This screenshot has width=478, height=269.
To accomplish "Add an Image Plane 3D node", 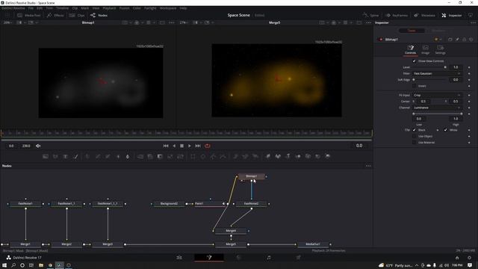I will pyautogui.click(x=268, y=156).
